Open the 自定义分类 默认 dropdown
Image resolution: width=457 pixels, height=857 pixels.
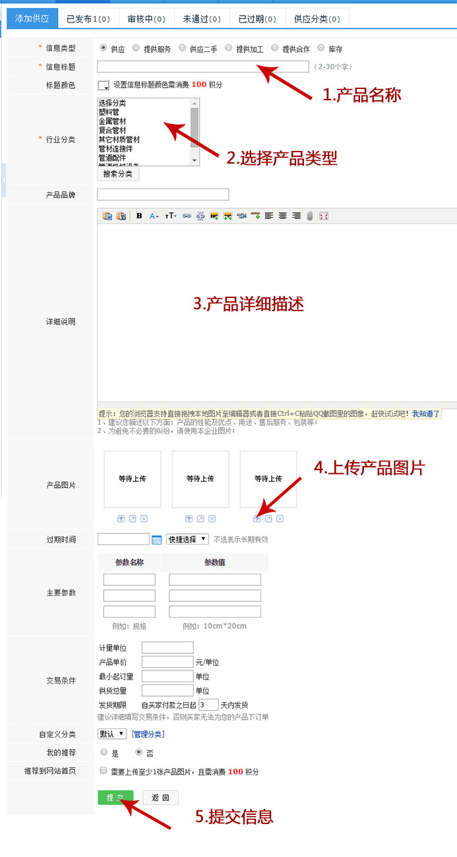[112, 734]
